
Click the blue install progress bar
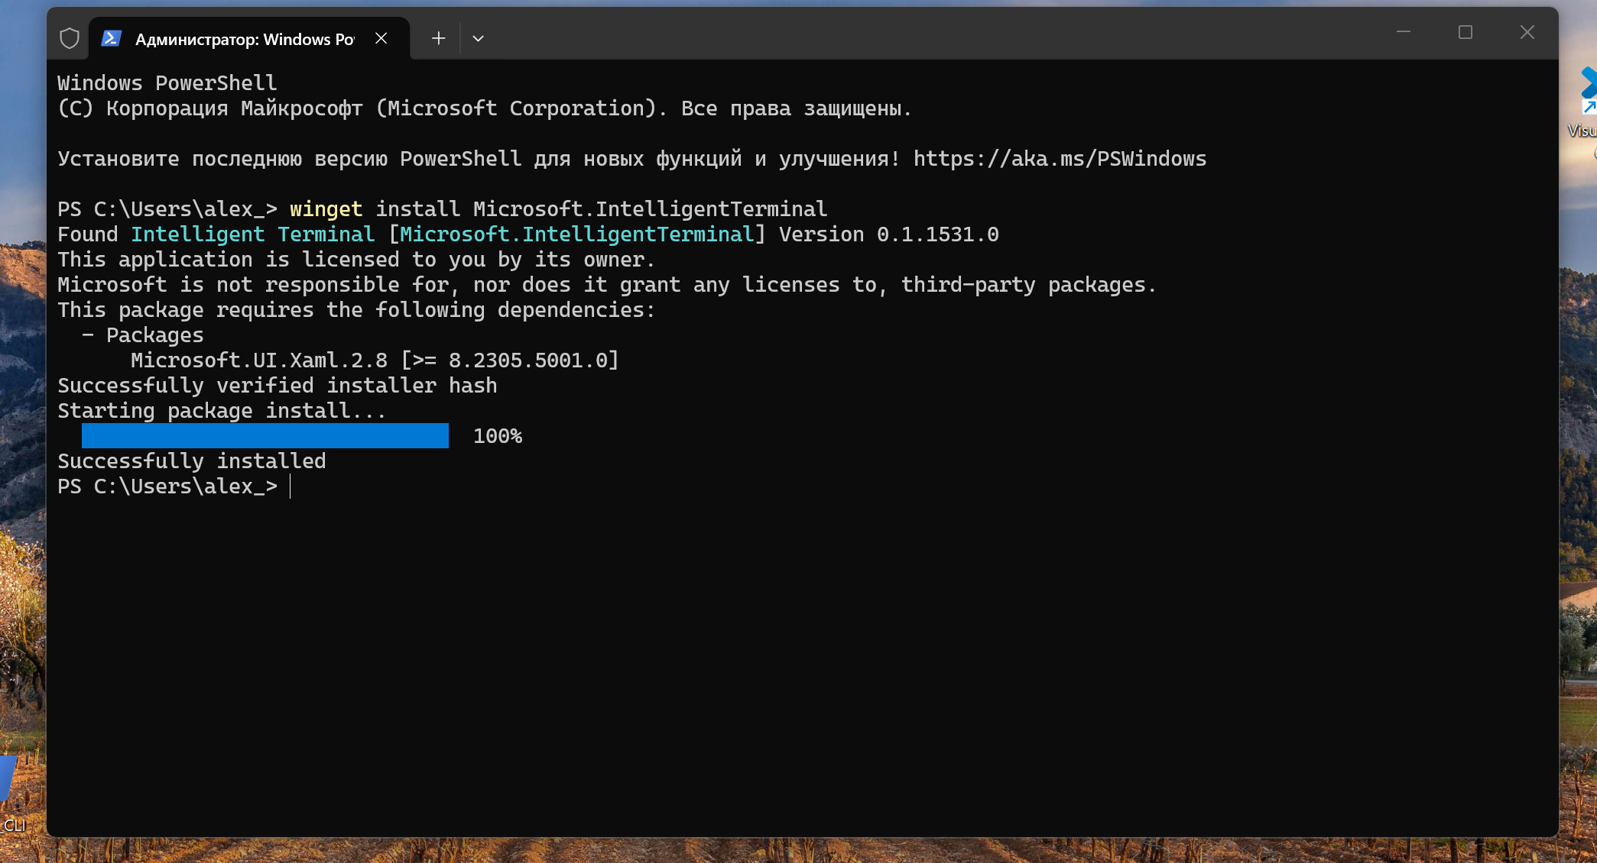[265, 435]
